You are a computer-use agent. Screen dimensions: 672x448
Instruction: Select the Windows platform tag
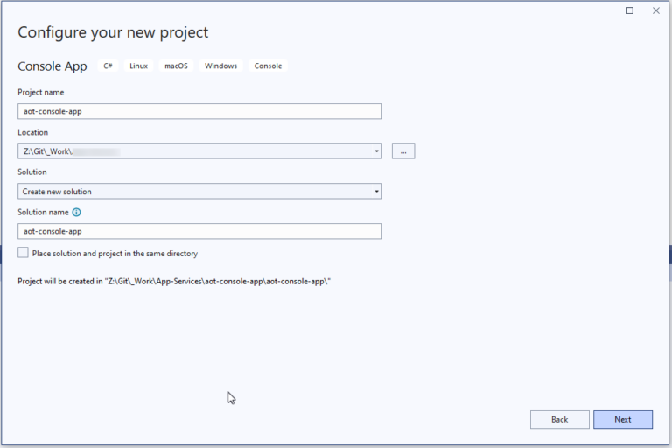point(220,66)
